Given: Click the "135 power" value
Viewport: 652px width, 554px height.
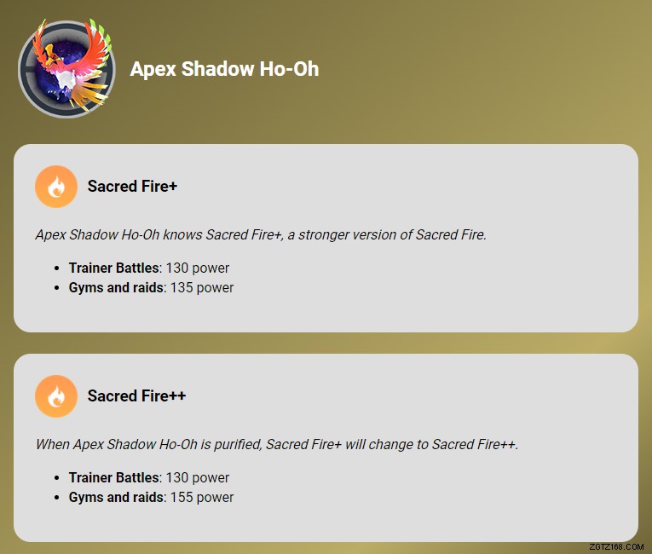Looking at the screenshot, I should pyautogui.click(x=202, y=287).
